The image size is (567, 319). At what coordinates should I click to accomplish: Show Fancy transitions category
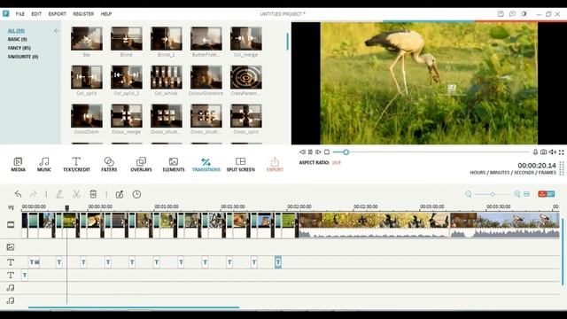pos(19,48)
